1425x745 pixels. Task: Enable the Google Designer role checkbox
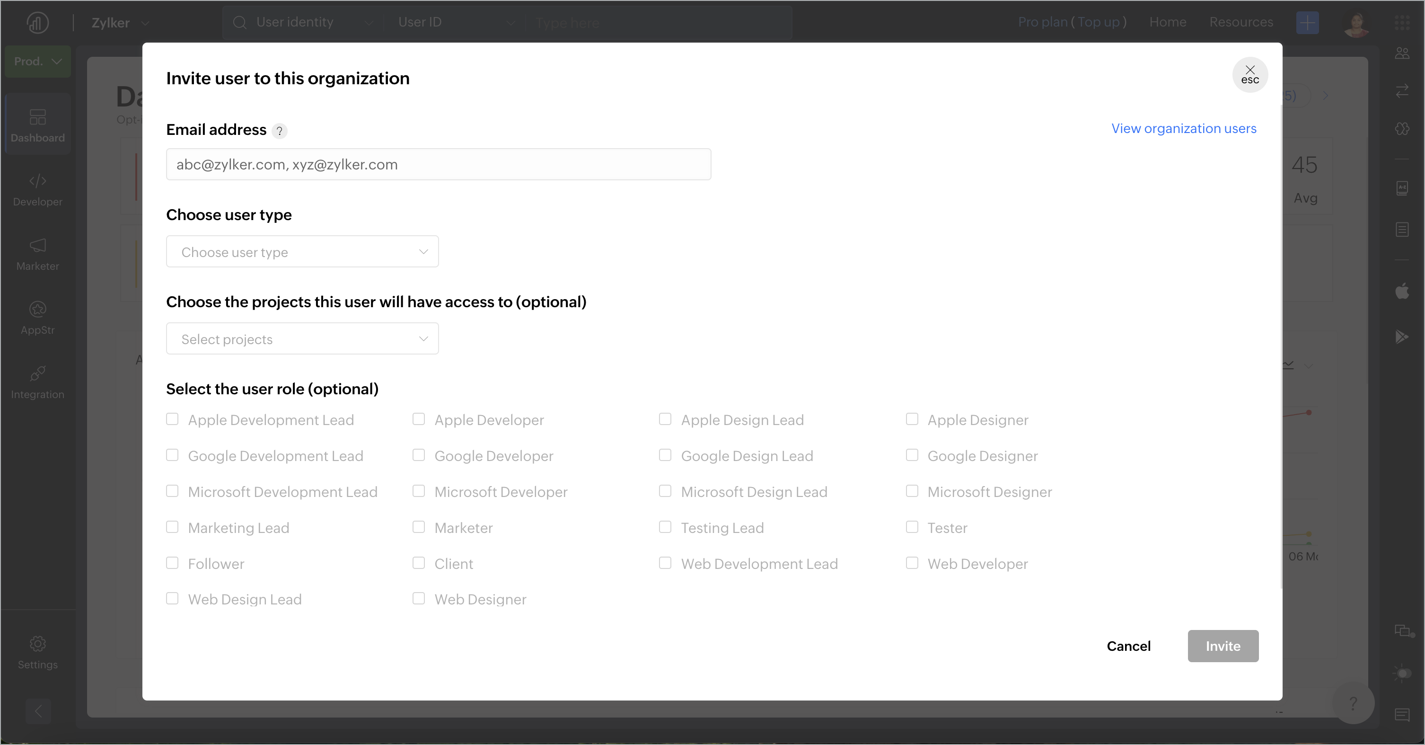pyautogui.click(x=912, y=455)
